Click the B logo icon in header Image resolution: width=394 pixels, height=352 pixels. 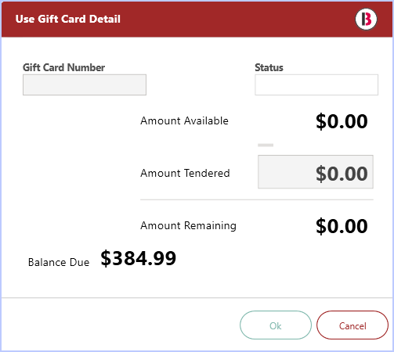[366, 19]
